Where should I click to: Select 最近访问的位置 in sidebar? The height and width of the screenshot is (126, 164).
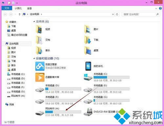[x=17, y=35]
